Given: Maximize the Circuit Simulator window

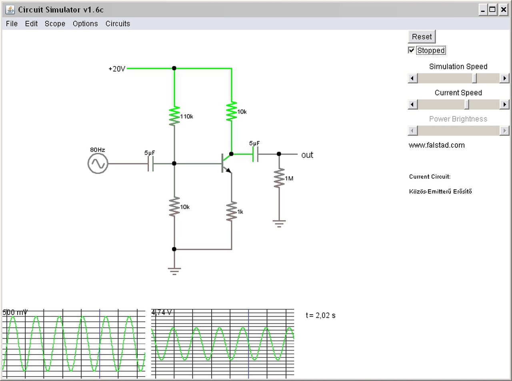Looking at the screenshot, I should pos(493,10).
